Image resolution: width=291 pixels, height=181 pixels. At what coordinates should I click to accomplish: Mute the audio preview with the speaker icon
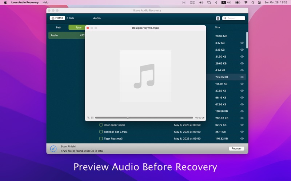(88, 118)
